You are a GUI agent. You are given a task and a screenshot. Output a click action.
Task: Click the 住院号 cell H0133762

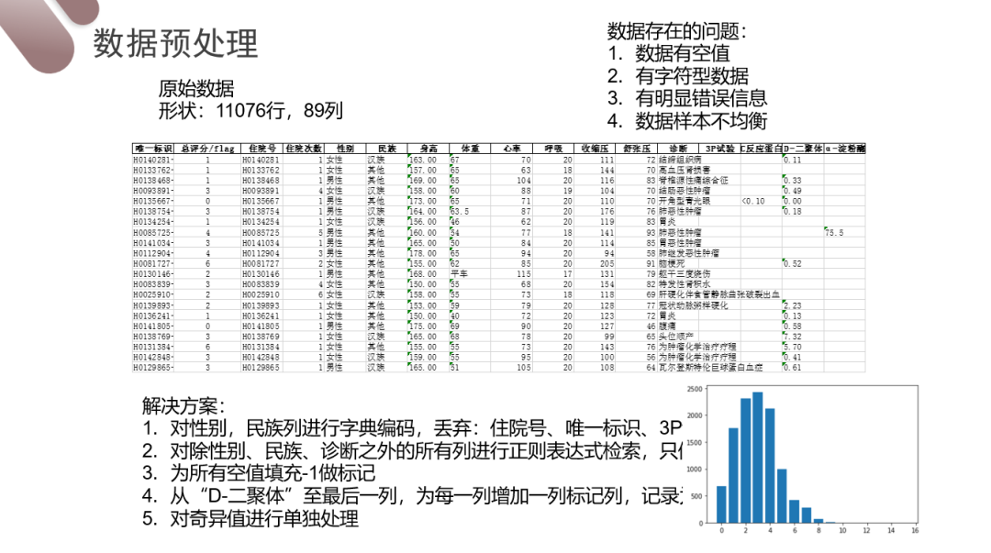(x=261, y=170)
